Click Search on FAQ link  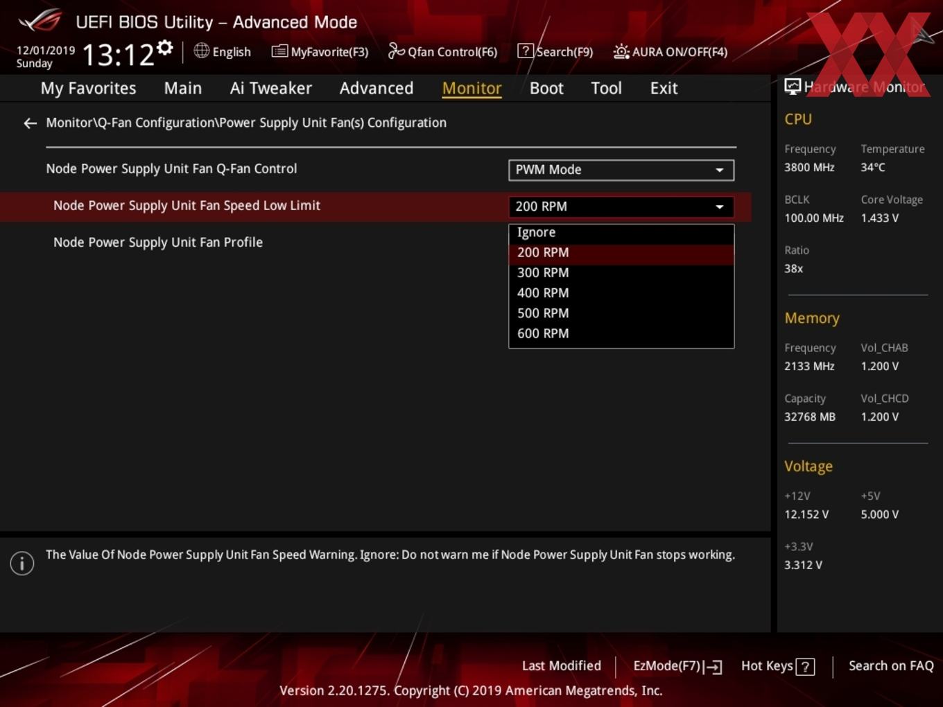click(891, 666)
